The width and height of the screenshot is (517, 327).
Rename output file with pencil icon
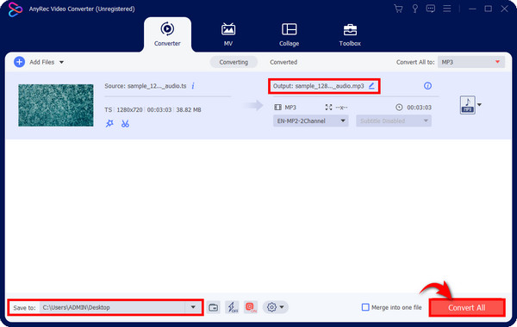371,86
